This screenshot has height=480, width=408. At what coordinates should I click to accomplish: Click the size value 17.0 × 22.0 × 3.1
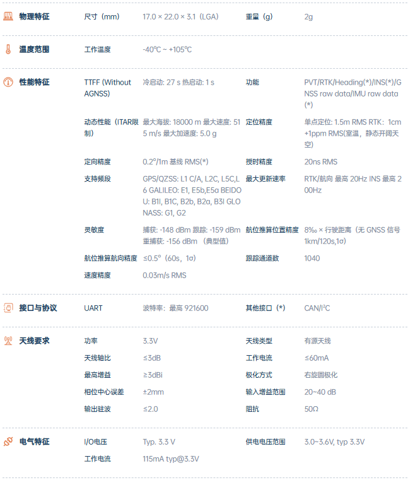[x=180, y=16]
